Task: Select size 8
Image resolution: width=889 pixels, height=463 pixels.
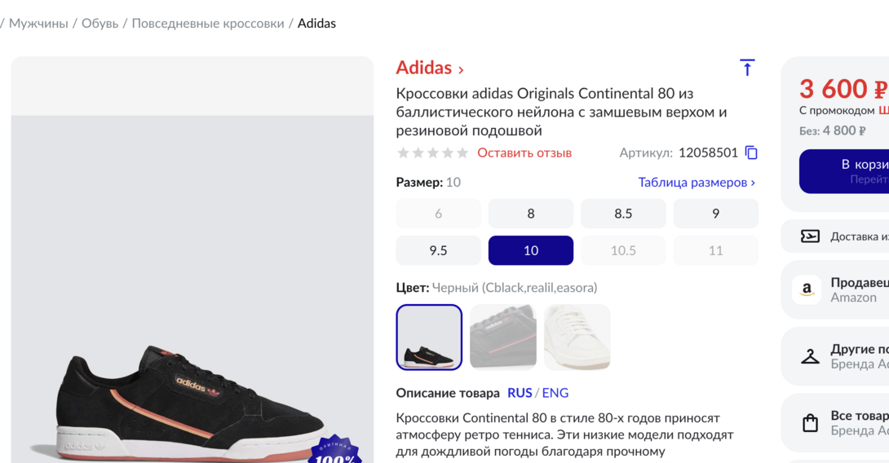Action: [531, 214]
